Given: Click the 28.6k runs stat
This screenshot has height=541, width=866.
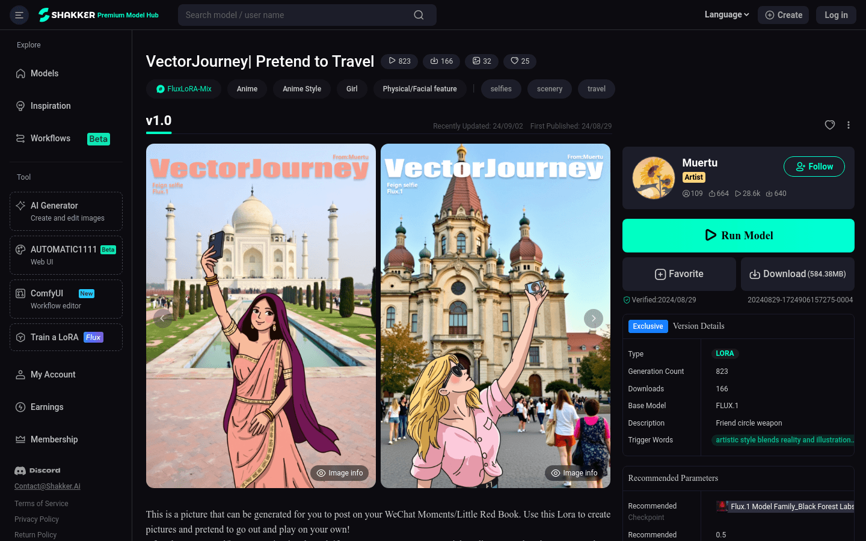Looking at the screenshot, I should click(748, 194).
